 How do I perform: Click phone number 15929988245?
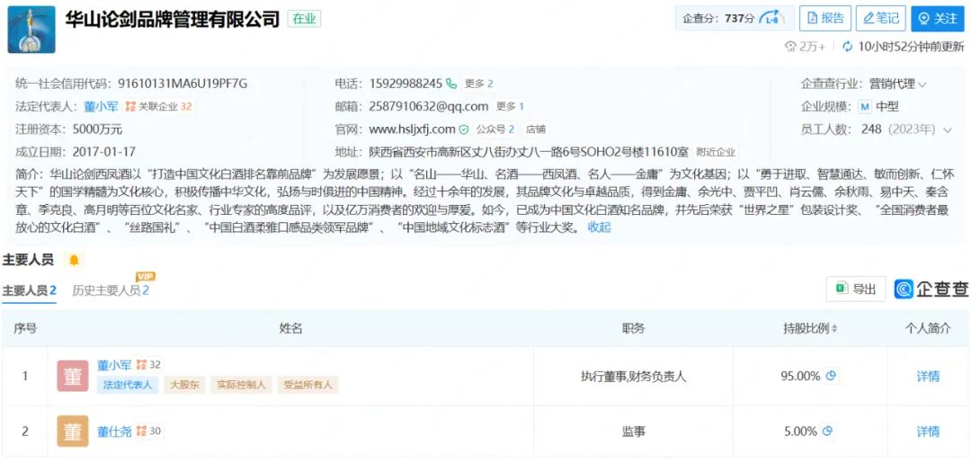405,84
